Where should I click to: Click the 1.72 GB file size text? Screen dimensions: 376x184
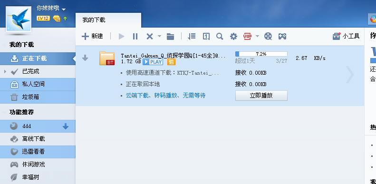pyautogui.click(x=131, y=62)
